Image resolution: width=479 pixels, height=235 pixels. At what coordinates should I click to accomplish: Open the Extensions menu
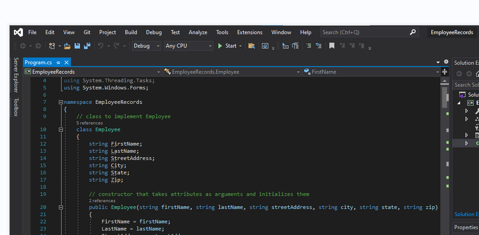250,32
